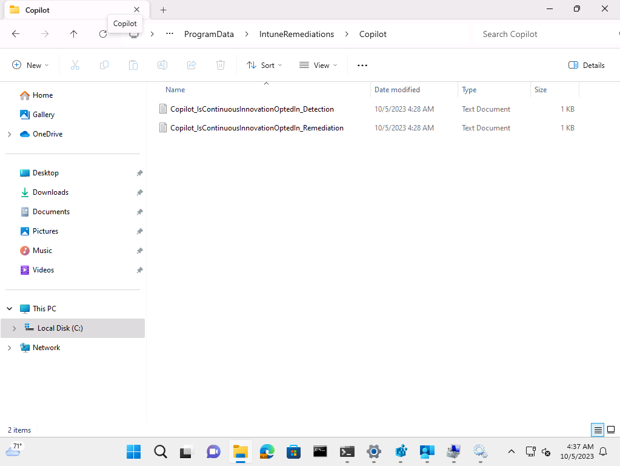Select Network in navigation pane
This screenshot has height=466, width=620.
(46, 348)
